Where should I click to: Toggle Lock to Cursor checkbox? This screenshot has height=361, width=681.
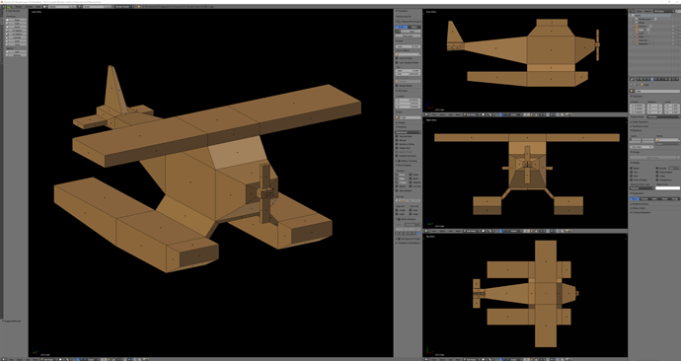pos(397,58)
